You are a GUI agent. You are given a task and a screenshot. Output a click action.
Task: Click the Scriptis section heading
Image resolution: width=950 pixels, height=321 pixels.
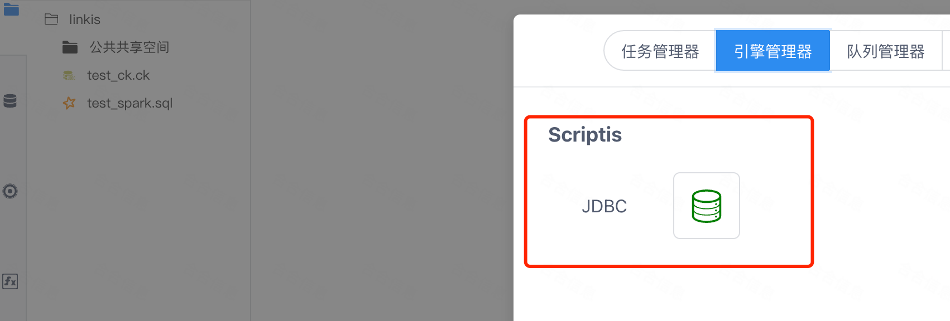pos(584,134)
